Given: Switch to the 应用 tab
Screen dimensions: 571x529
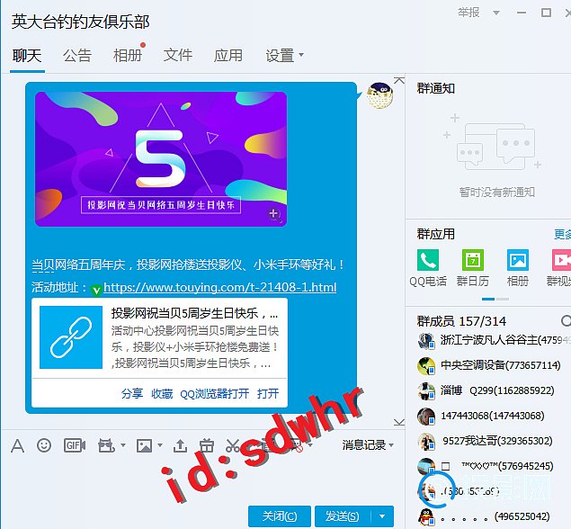Looking at the screenshot, I should 228,56.
